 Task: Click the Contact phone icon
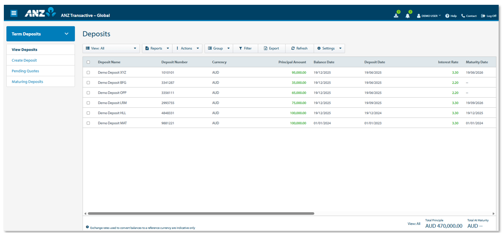[463, 16]
